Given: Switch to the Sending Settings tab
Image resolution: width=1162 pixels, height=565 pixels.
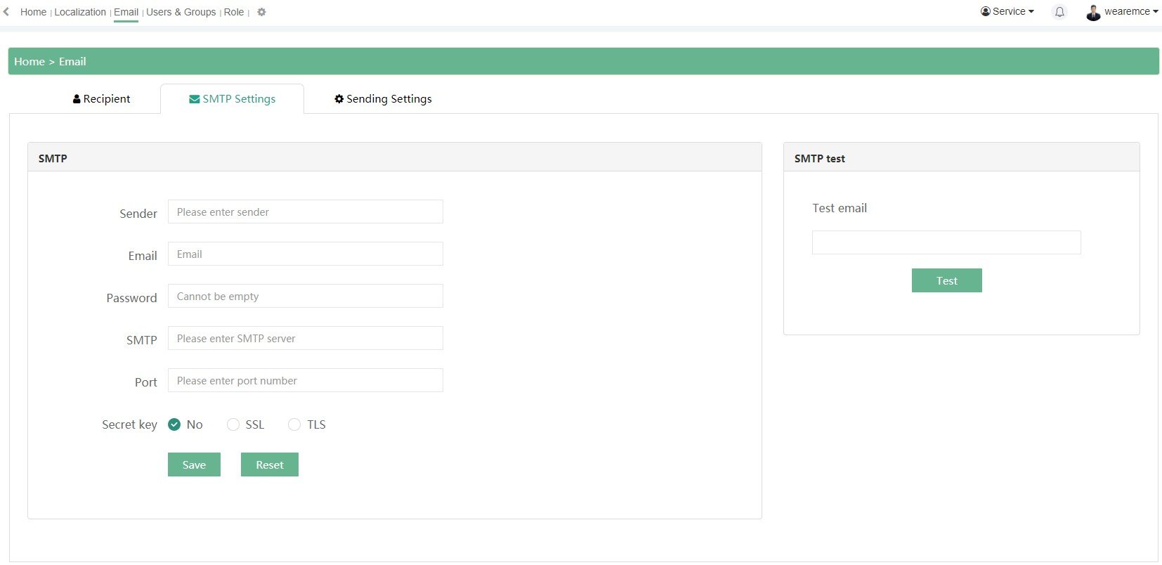Looking at the screenshot, I should click(x=383, y=99).
